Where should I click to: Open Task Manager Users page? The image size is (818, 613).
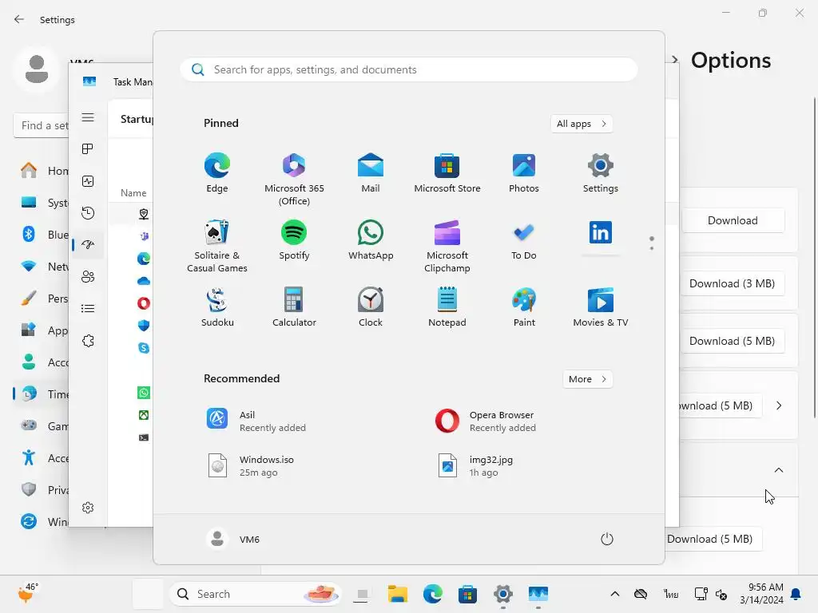coord(88,277)
